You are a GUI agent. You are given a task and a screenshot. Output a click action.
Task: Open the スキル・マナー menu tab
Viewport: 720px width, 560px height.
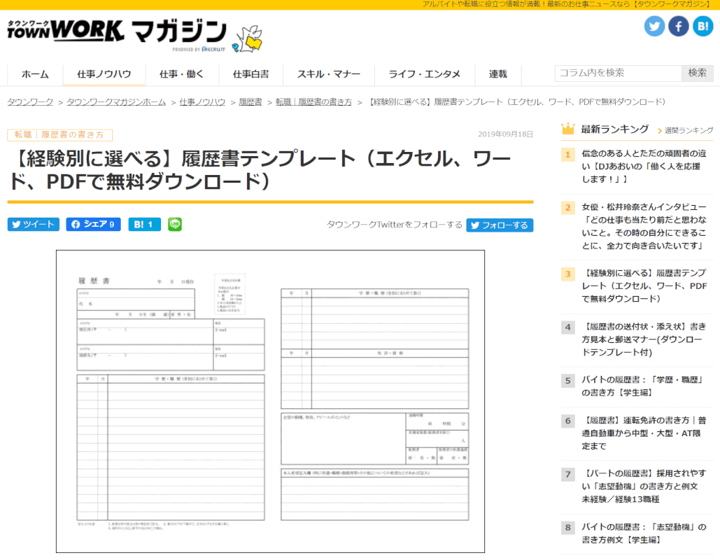tap(329, 74)
